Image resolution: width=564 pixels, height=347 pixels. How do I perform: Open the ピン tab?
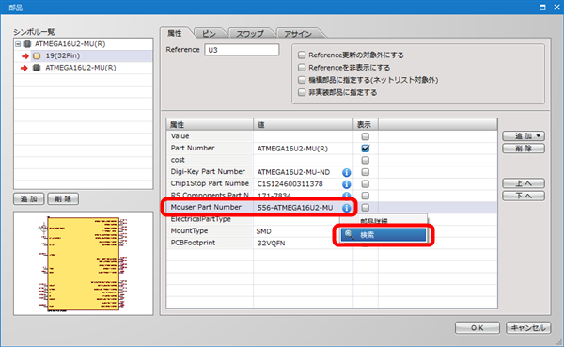[x=209, y=34]
